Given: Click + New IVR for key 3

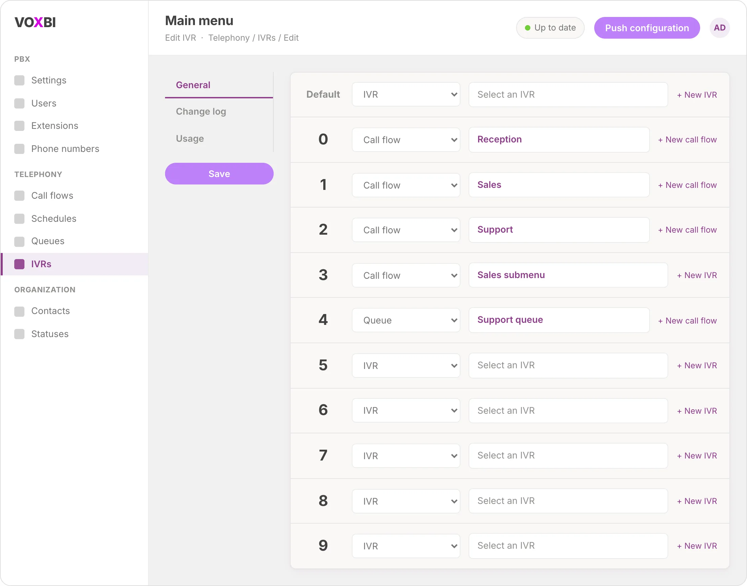Looking at the screenshot, I should click(697, 275).
